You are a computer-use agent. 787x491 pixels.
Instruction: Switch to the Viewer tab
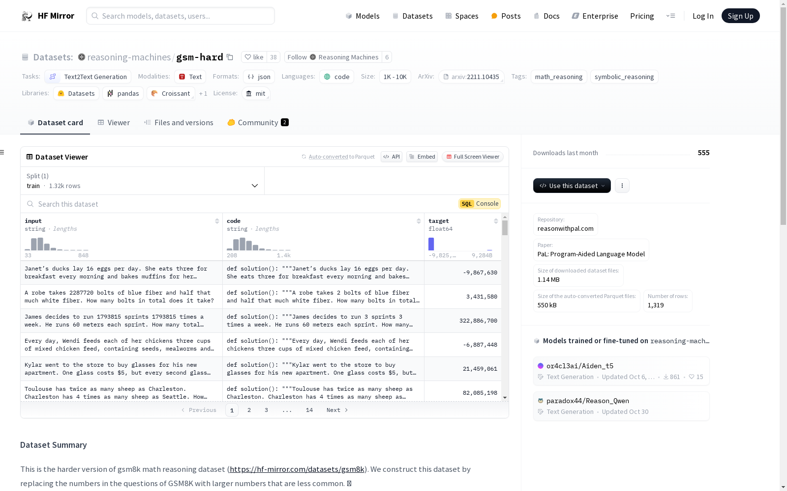pyautogui.click(x=114, y=123)
